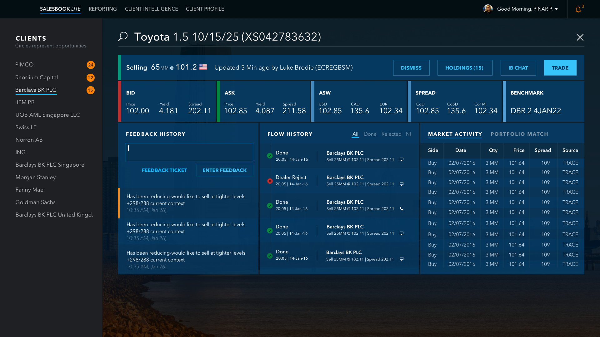Dismiss the selling alert
The image size is (600, 337).
[x=411, y=68]
